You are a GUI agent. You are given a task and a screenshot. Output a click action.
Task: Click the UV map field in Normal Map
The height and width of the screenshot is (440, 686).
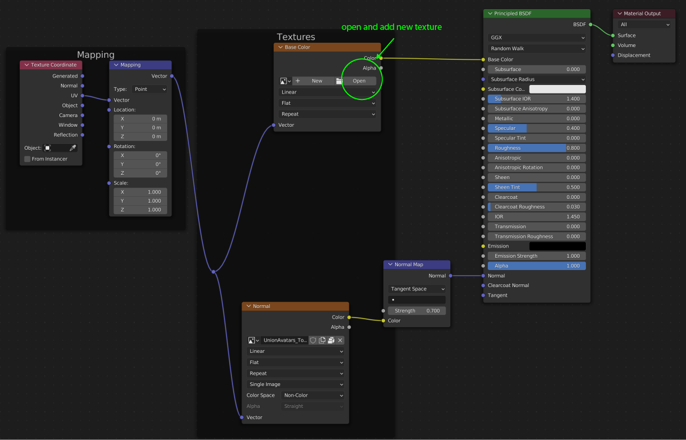(417, 300)
